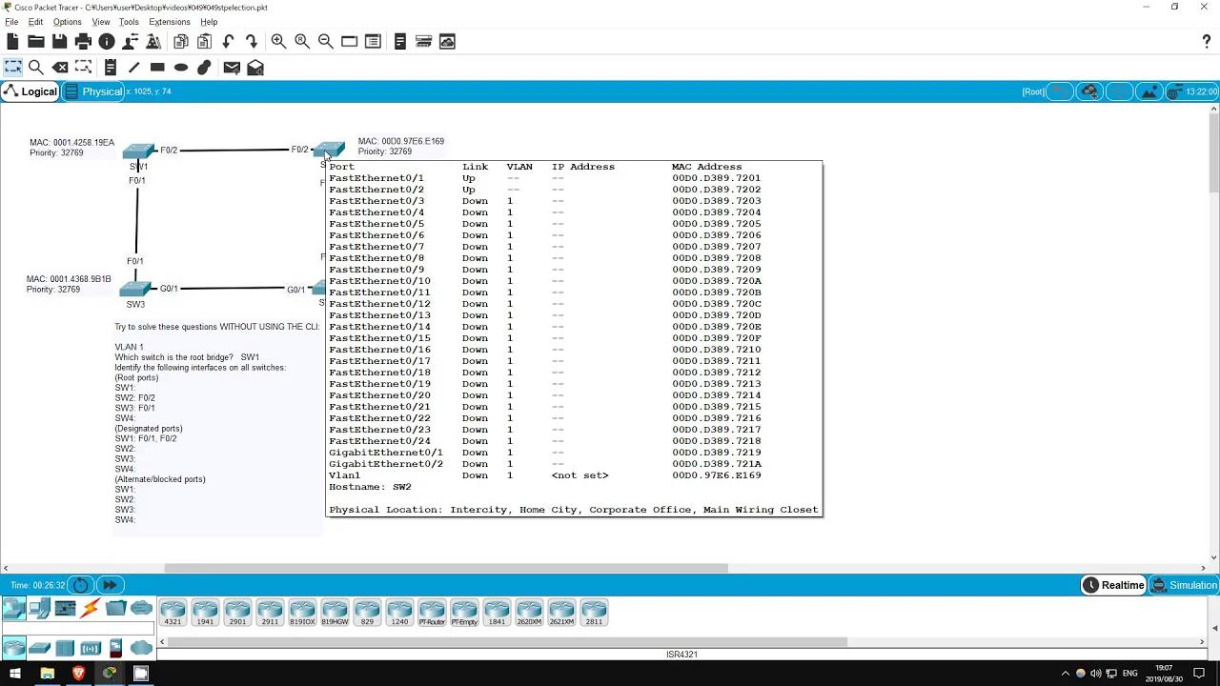This screenshot has height=686, width=1220.
Task: Open the Root cluster navigation button
Action: [1033, 91]
